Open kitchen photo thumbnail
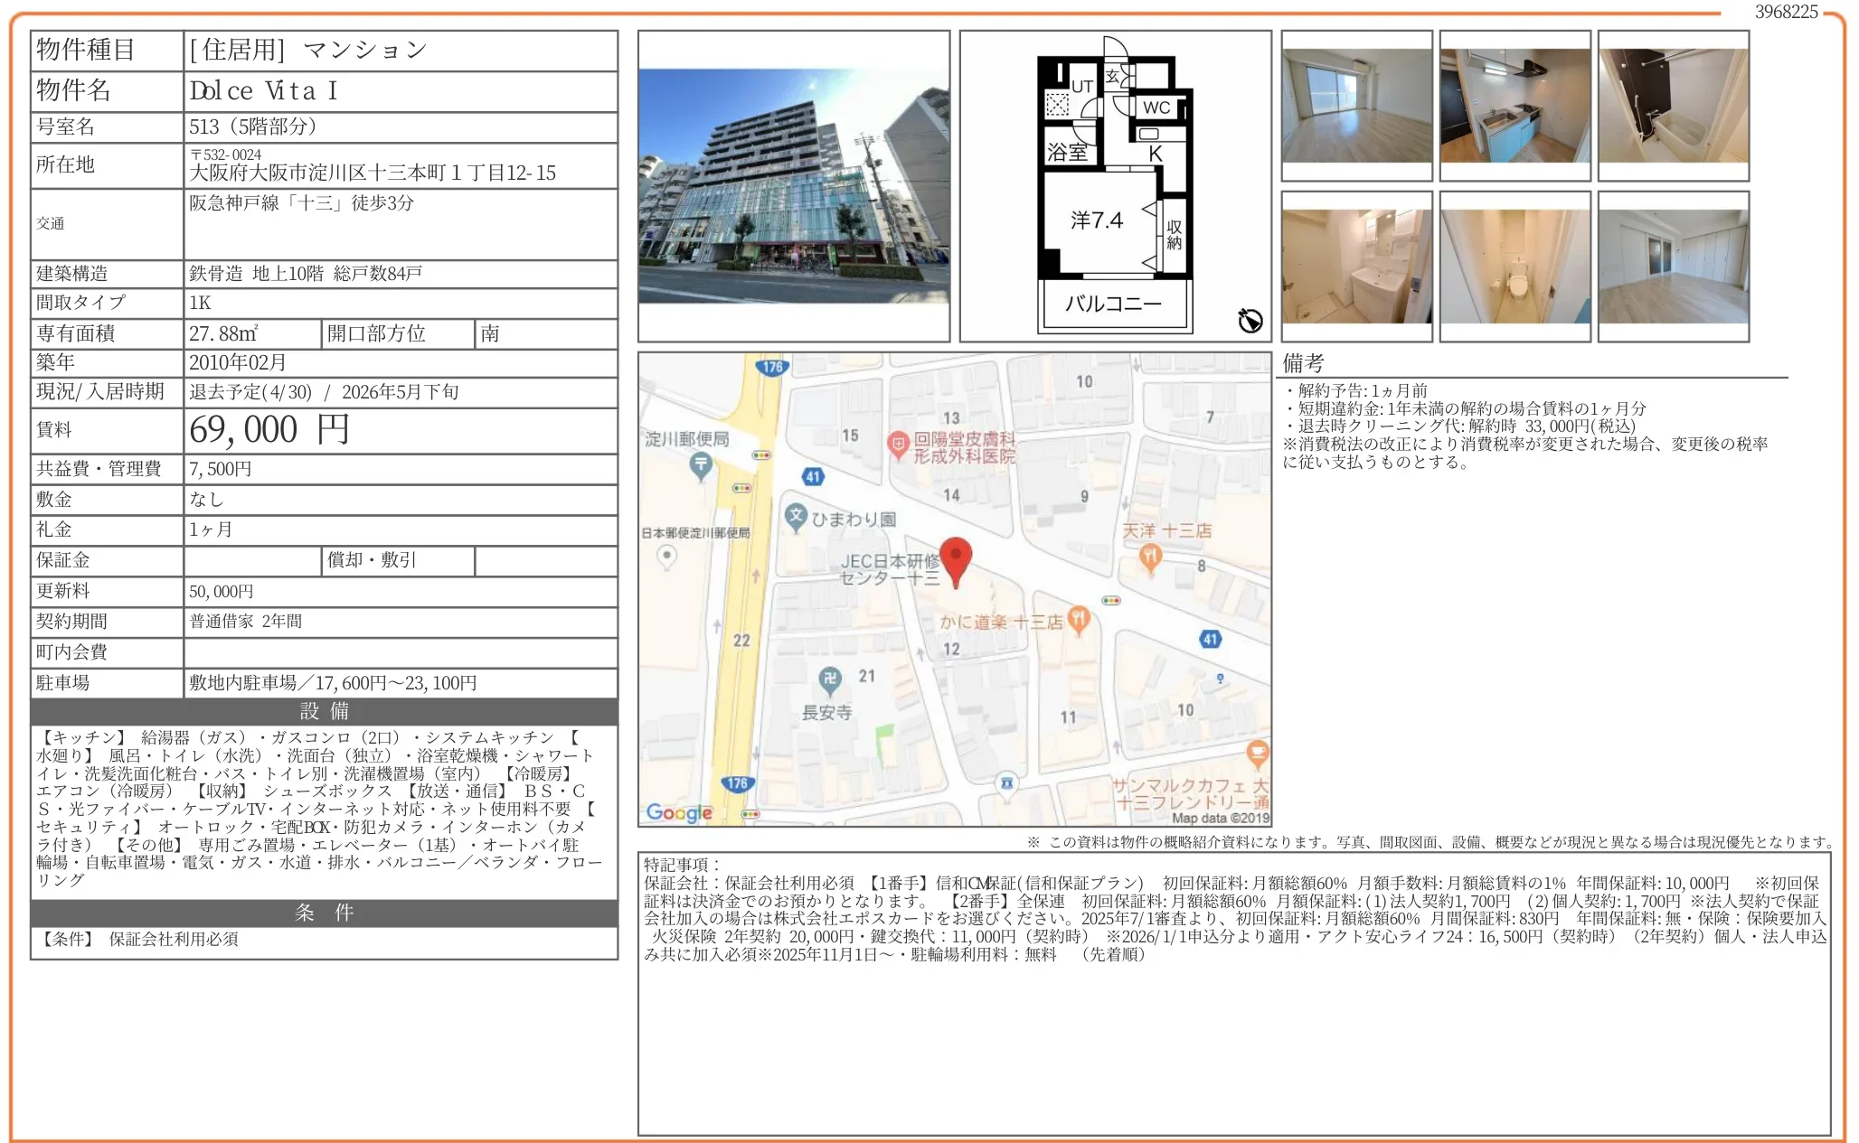The width and height of the screenshot is (1859, 1143). [x=1515, y=106]
